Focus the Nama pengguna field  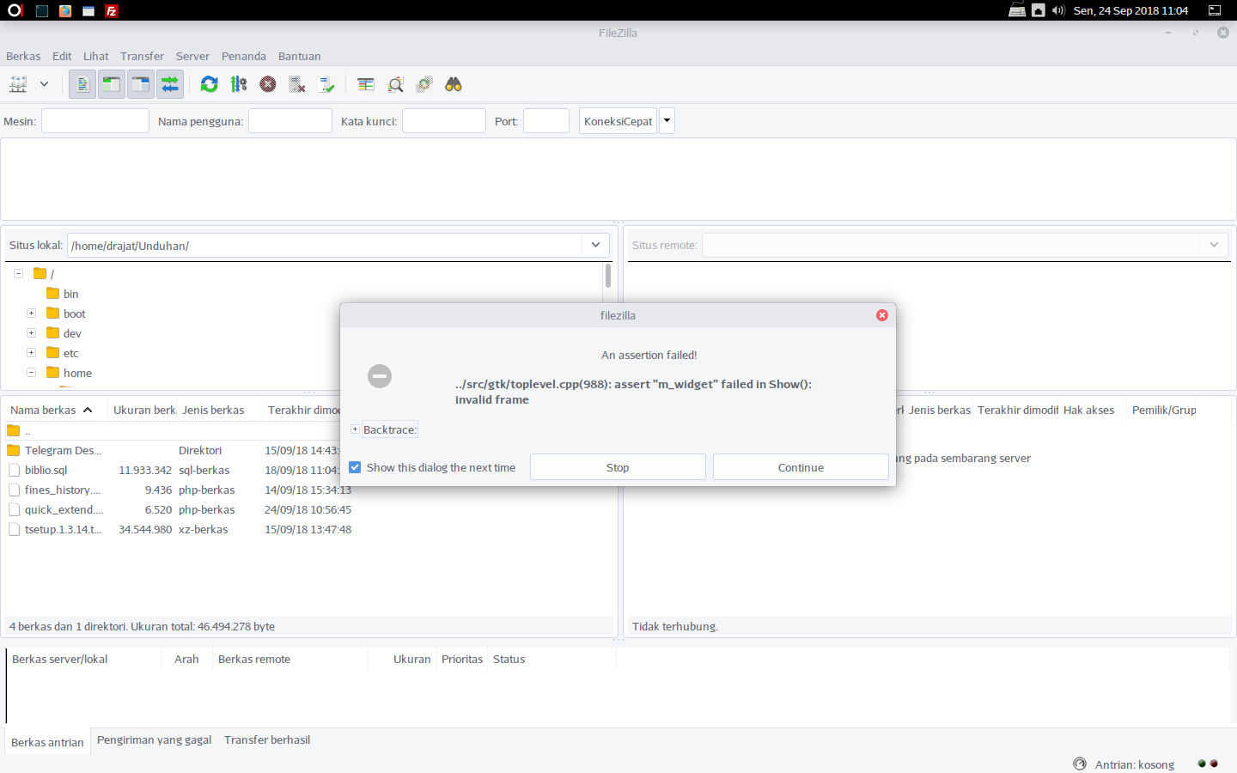tap(290, 121)
